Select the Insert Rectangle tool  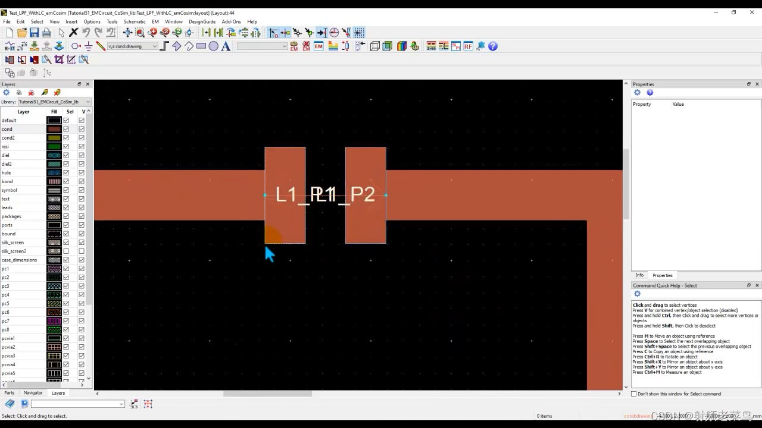pyautogui.click(x=201, y=46)
